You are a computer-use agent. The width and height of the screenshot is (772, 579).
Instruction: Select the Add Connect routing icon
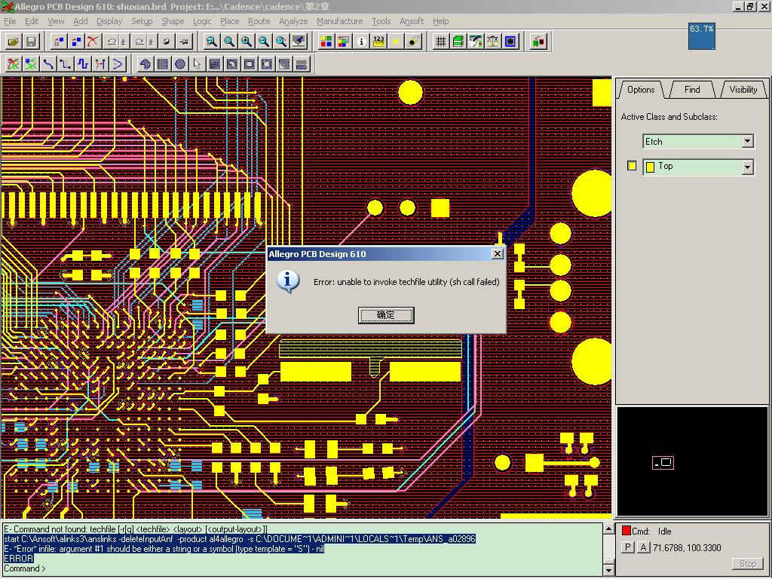click(48, 64)
